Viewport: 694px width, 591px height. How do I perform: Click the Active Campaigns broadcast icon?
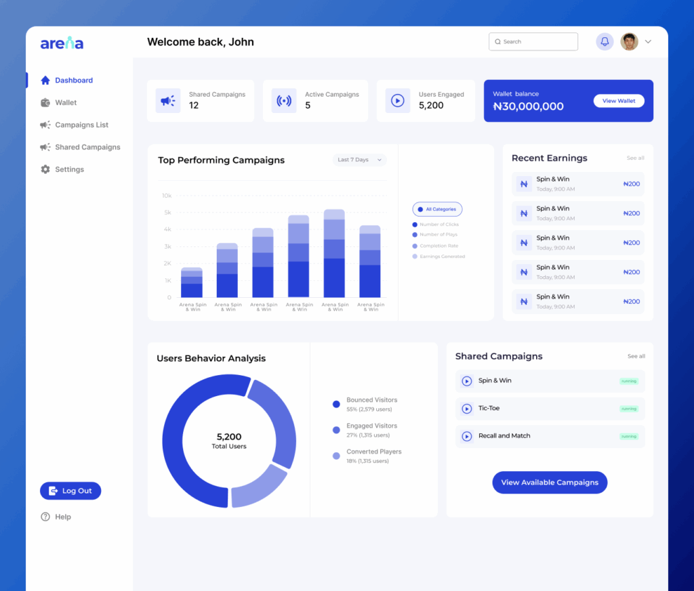point(284,101)
